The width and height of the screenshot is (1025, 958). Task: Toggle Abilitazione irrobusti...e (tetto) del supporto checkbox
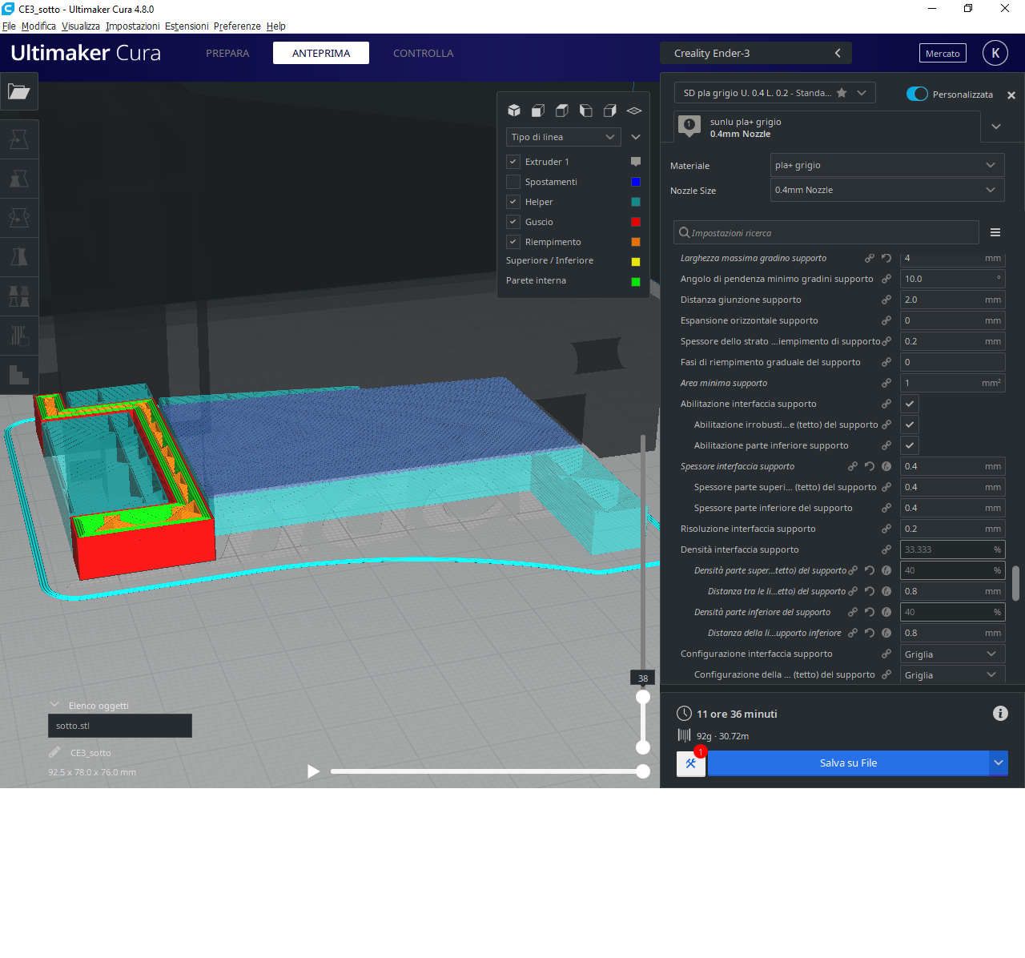[910, 425]
